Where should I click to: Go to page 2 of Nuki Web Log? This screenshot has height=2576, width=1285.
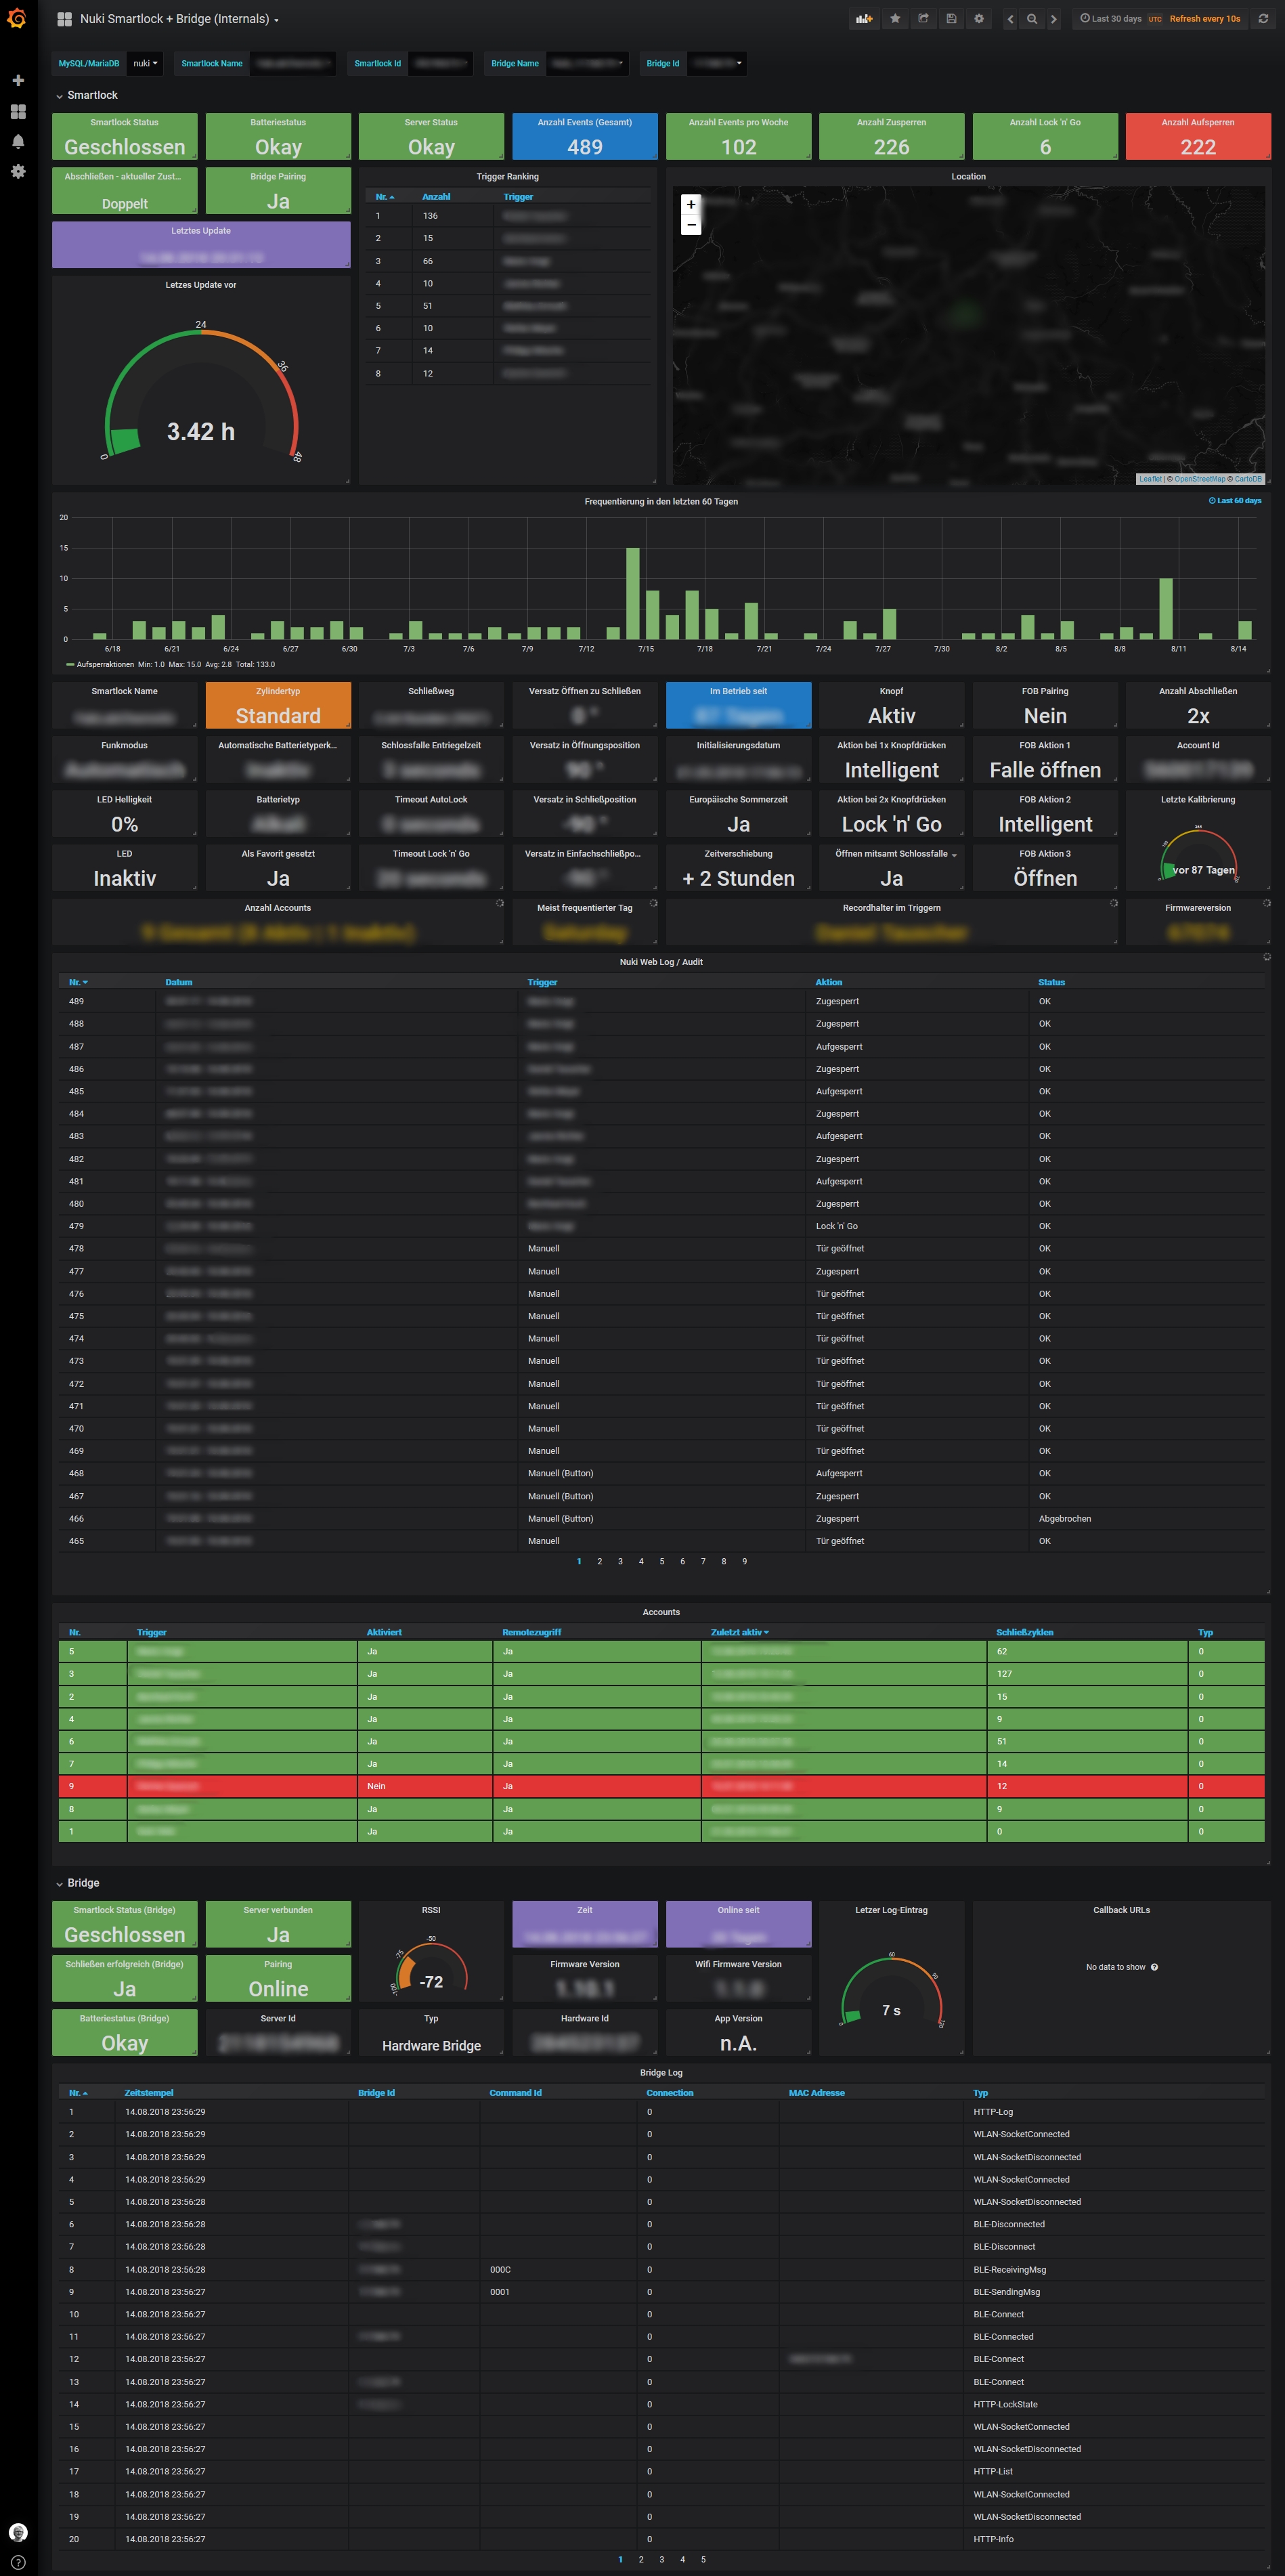(x=600, y=1561)
